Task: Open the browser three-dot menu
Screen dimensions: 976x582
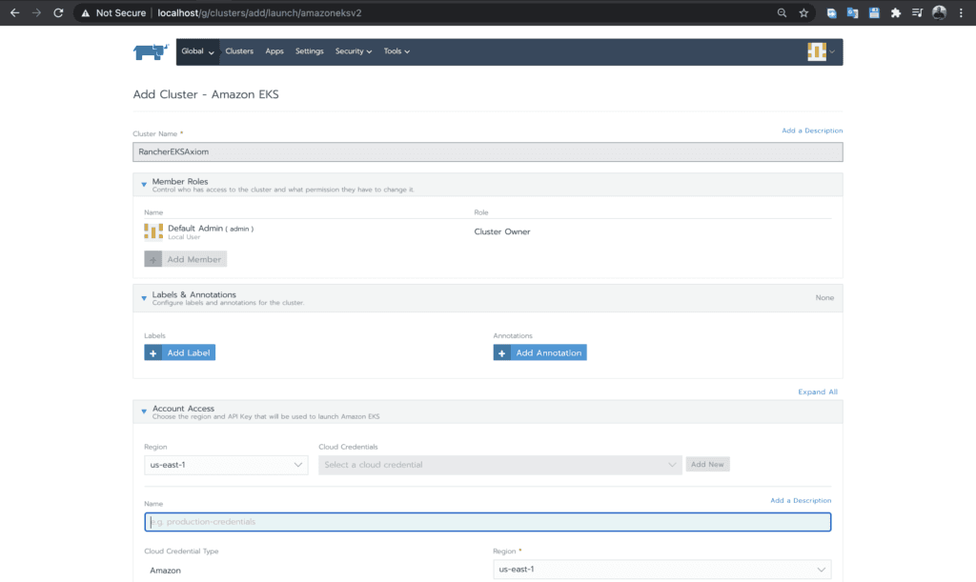Action: point(961,12)
